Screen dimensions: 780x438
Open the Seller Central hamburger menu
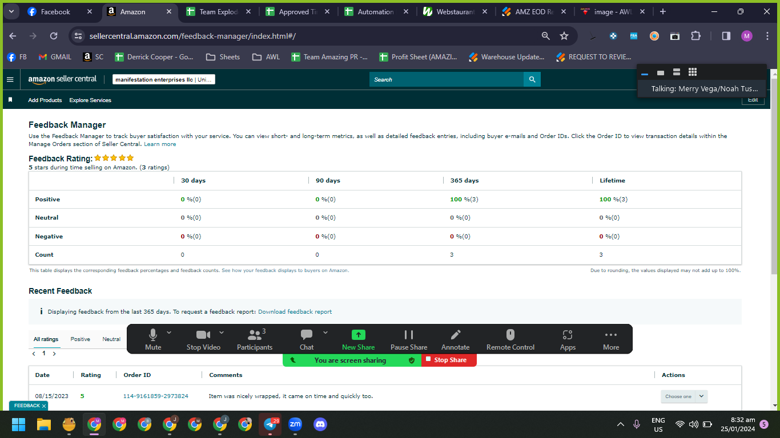click(x=10, y=79)
